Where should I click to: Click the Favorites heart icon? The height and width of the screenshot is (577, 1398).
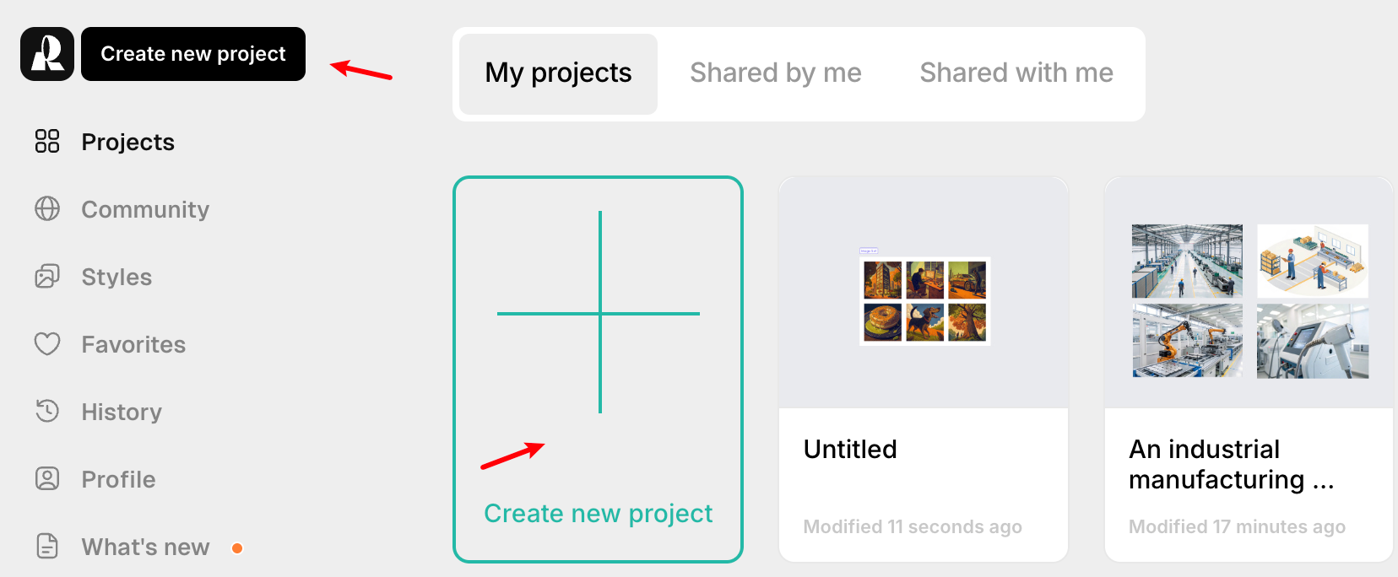[47, 343]
